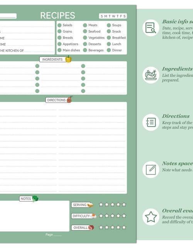Click the DIRECTIONS section label
The height and width of the screenshot is (248, 193).
coord(56,100)
